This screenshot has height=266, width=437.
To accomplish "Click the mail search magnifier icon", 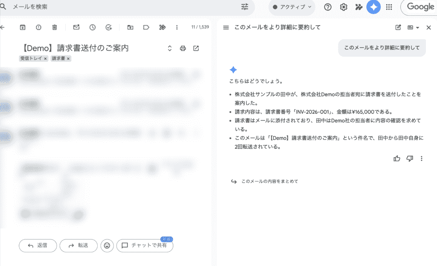I will (3, 6).
